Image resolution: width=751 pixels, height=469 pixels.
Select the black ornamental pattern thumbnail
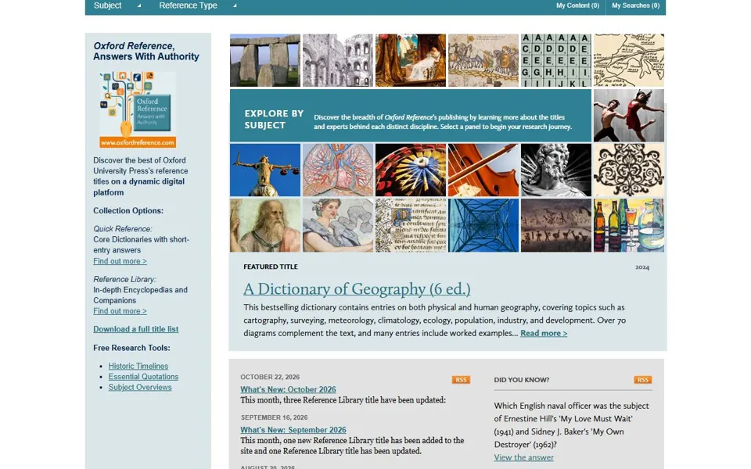629,170
